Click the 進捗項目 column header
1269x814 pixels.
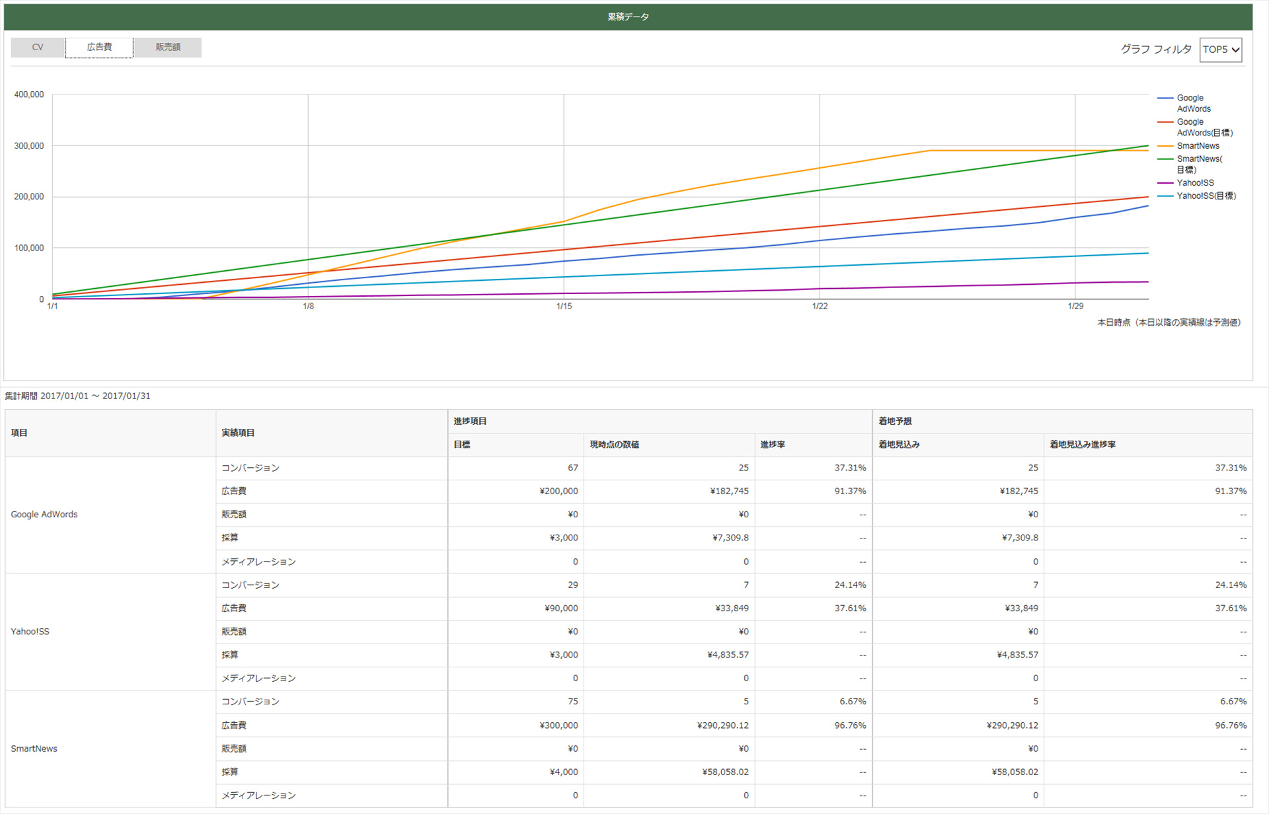(470, 421)
